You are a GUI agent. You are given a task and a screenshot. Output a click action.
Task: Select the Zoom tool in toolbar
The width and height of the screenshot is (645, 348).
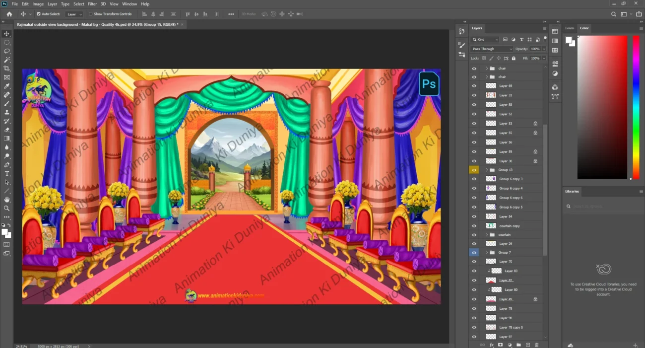point(7,208)
